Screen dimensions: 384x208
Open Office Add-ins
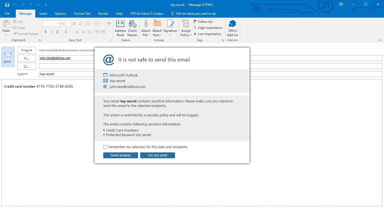tap(232, 28)
